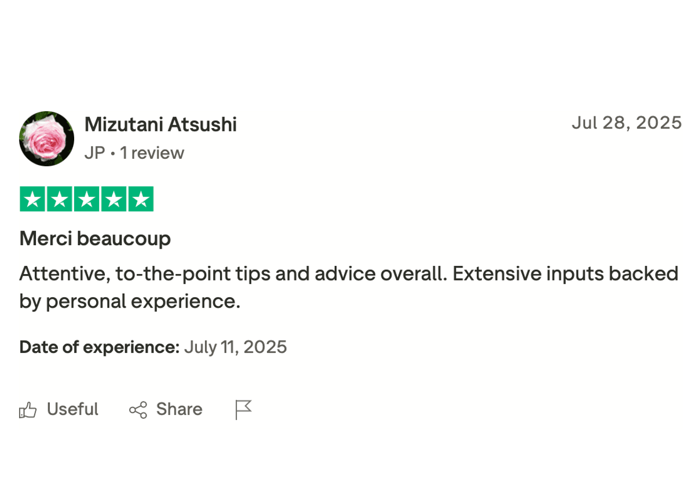Mark review as Useful via text label
The height and width of the screenshot is (496, 695).
point(72,410)
